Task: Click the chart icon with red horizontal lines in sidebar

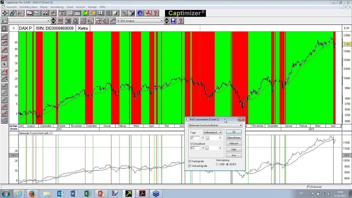Action: (x=4, y=57)
